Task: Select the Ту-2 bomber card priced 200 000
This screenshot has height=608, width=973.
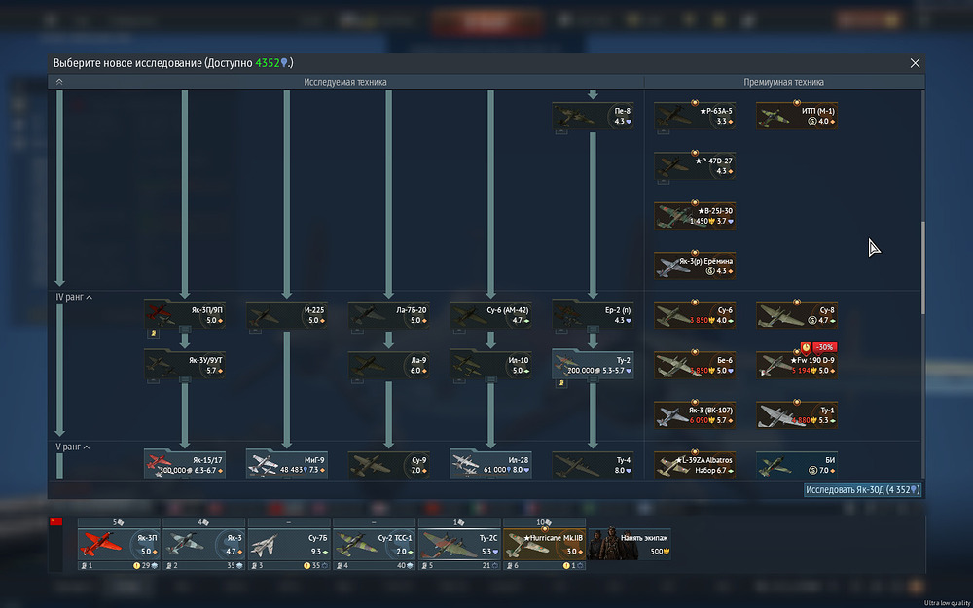Action: 594,365
